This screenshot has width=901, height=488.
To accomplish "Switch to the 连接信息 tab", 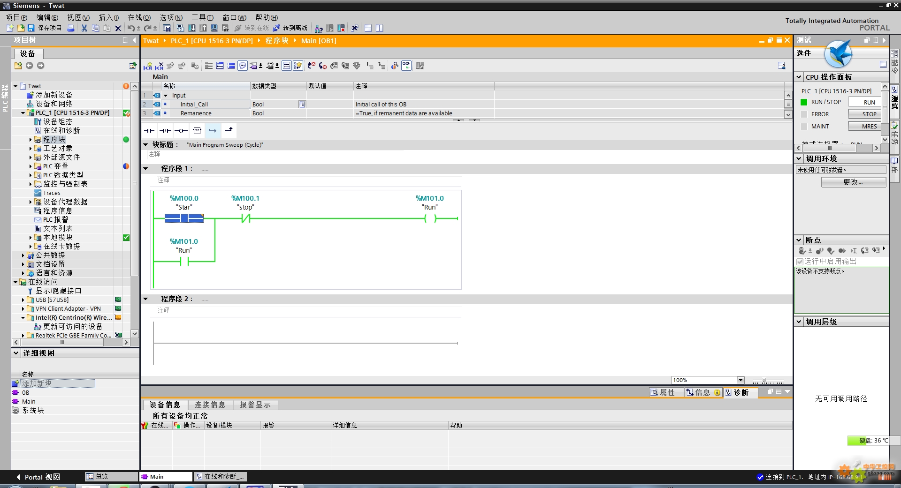I will (210, 405).
